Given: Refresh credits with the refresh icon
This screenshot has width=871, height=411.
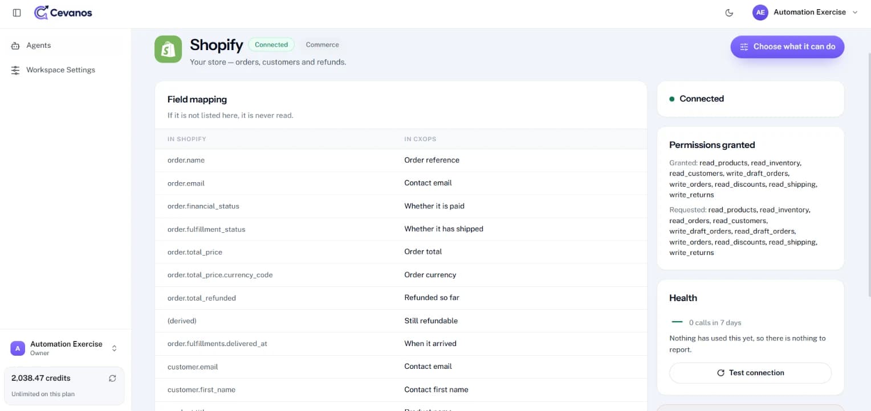Looking at the screenshot, I should pyautogui.click(x=112, y=378).
